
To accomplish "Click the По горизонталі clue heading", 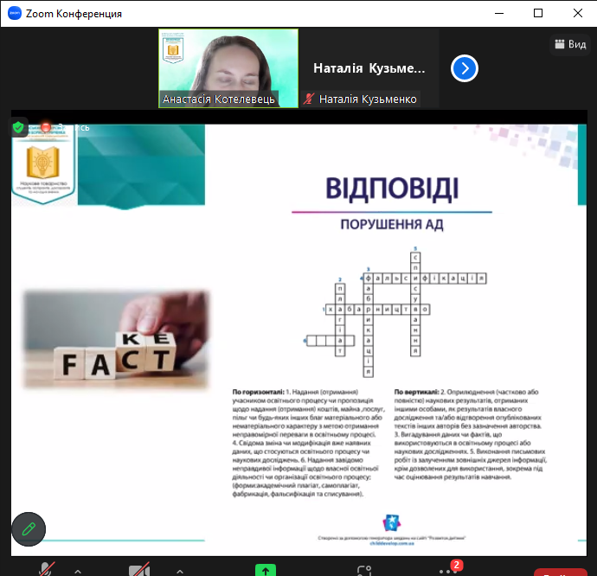I will (x=259, y=392).
